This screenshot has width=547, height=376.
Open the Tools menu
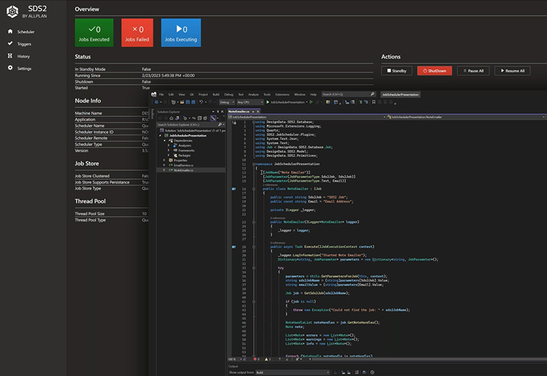(x=267, y=94)
